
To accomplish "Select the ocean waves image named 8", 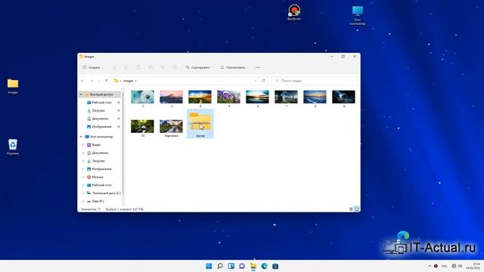I will coord(315,97).
